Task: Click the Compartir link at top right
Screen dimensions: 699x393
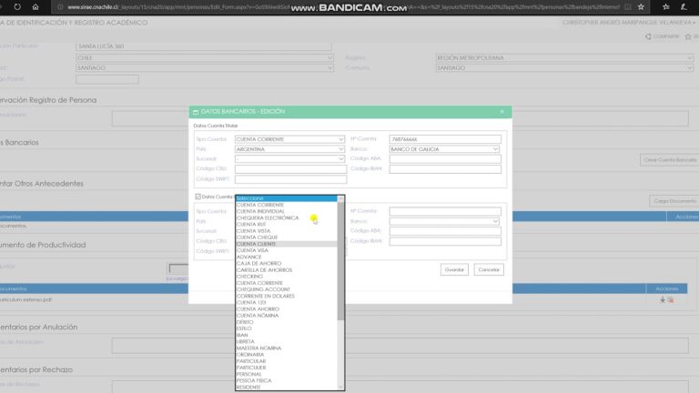Action: click(x=665, y=36)
